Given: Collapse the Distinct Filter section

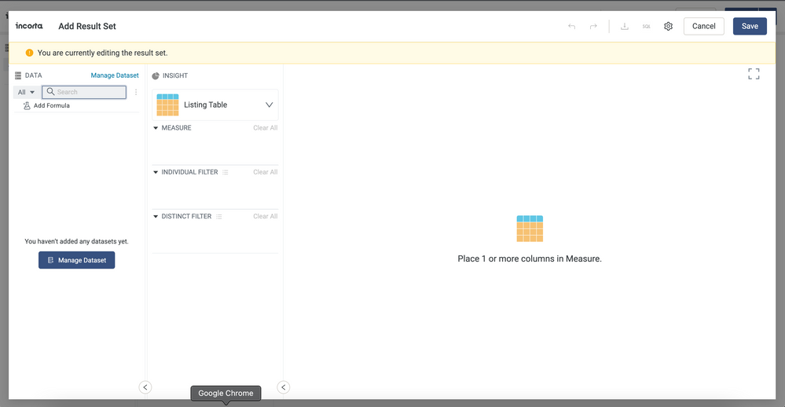Looking at the screenshot, I should tap(156, 216).
